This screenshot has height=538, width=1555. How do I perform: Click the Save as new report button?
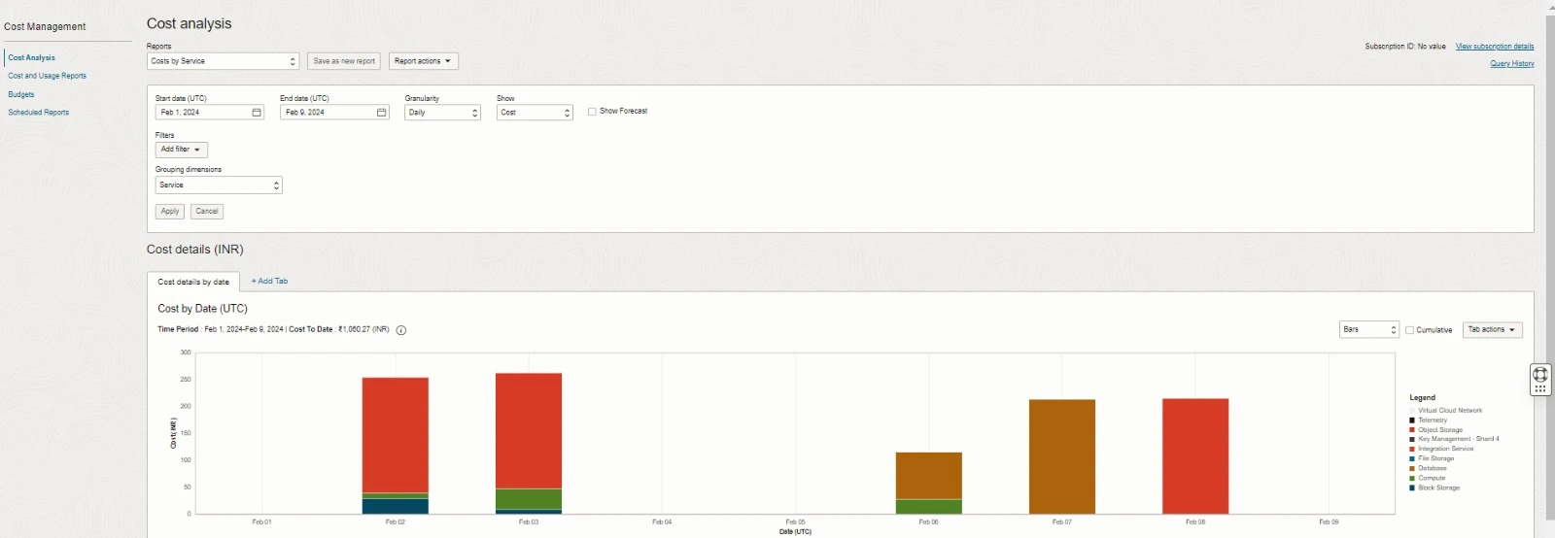click(x=344, y=61)
